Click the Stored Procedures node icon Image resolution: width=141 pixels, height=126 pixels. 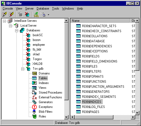pos(34,93)
